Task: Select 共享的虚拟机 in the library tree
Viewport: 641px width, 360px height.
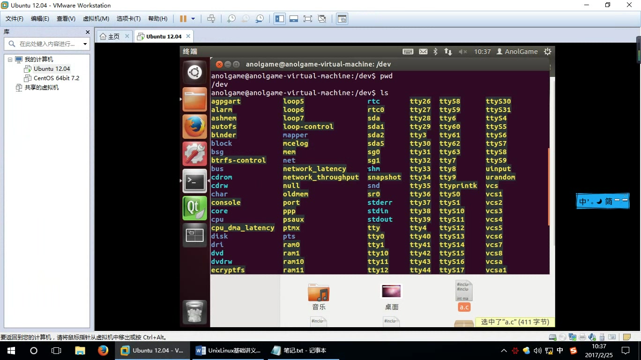Action: [x=37, y=88]
